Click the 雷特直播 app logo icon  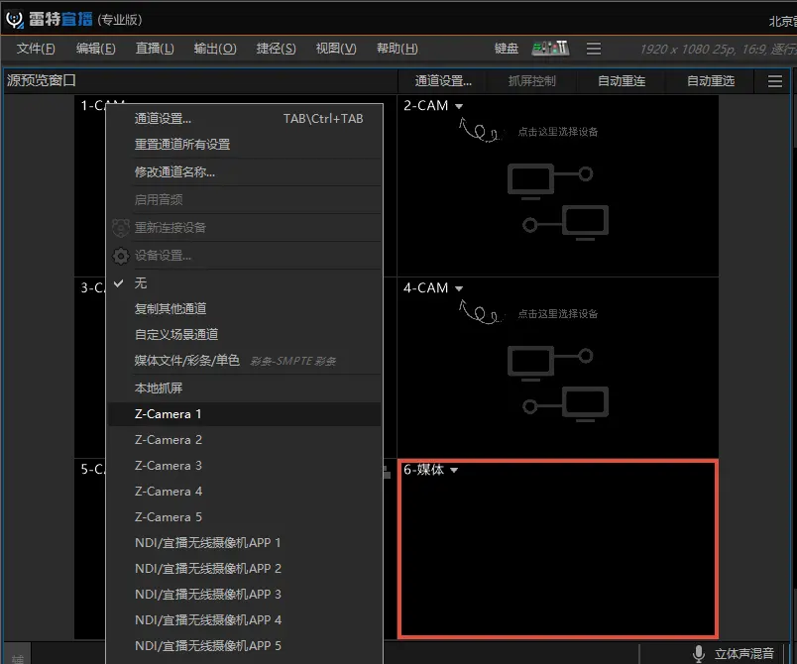(x=15, y=19)
